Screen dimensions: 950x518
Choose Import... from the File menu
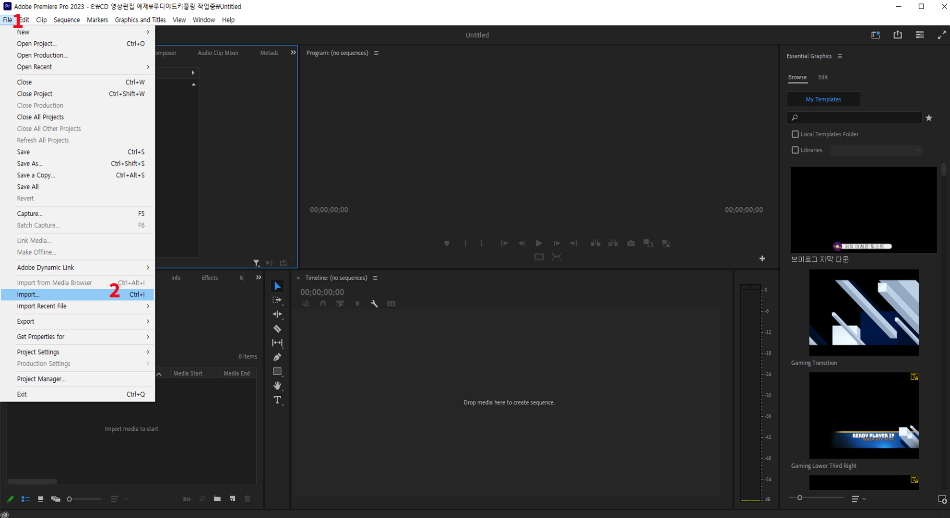pyautogui.click(x=29, y=294)
